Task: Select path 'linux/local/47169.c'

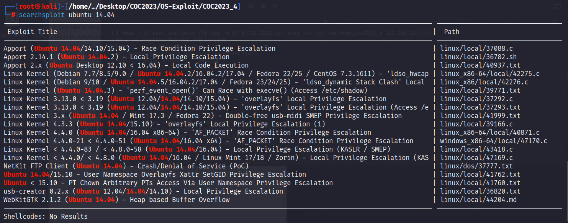Action: (x=476, y=158)
